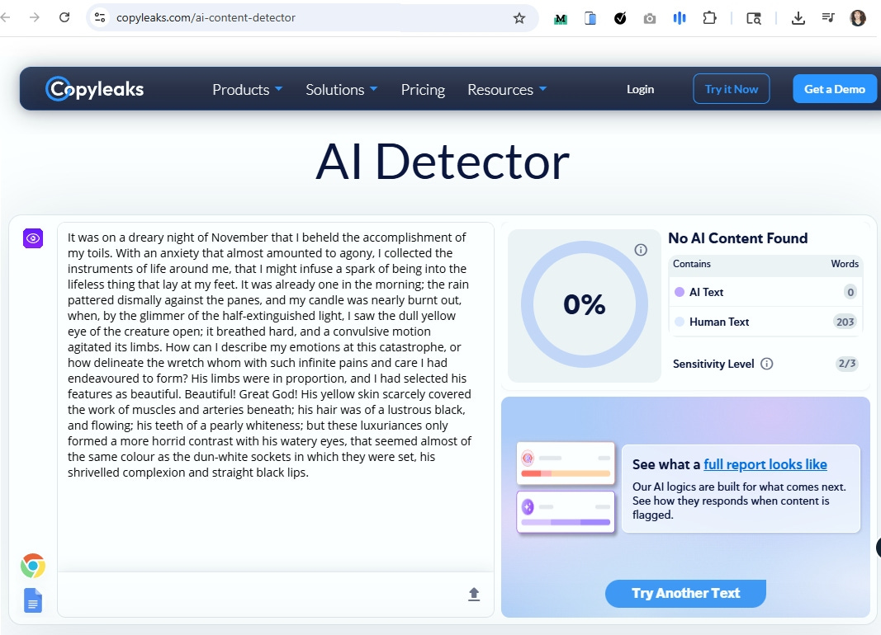The width and height of the screenshot is (881, 635).
Task: Click the Chrome extension icon in sidebar
Action: tap(33, 566)
